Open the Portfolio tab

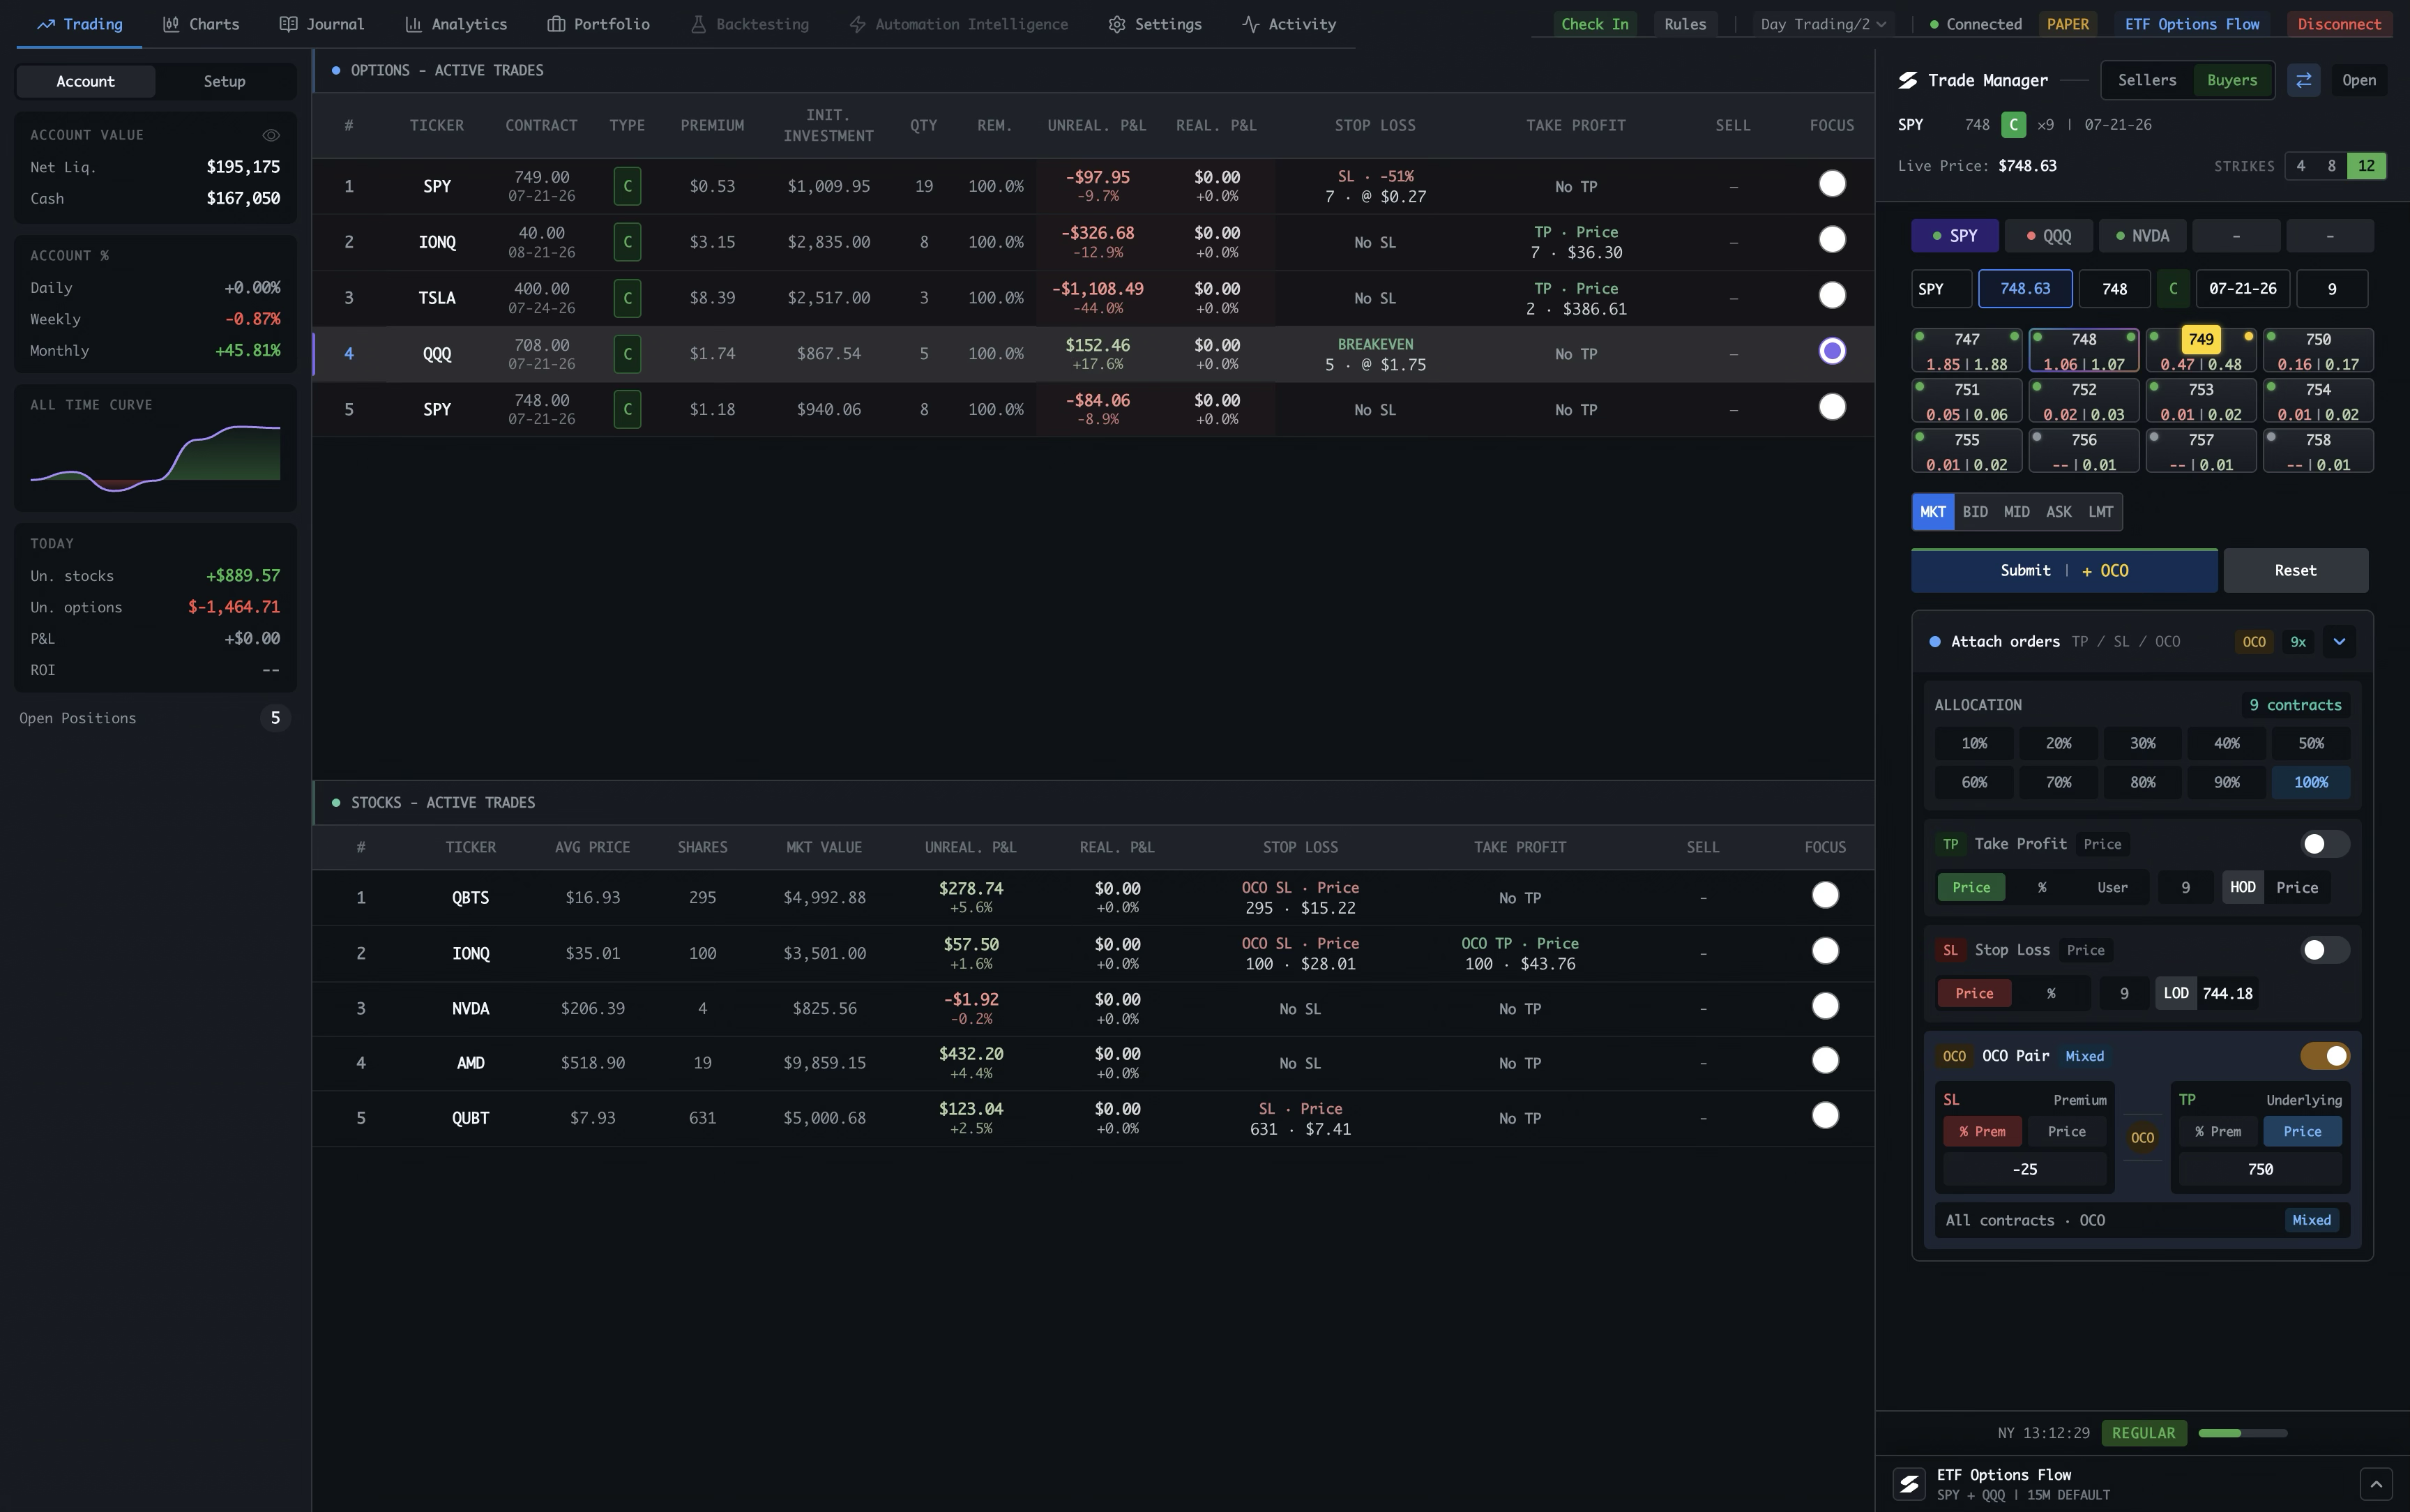pyautogui.click(x=599, y=24)
